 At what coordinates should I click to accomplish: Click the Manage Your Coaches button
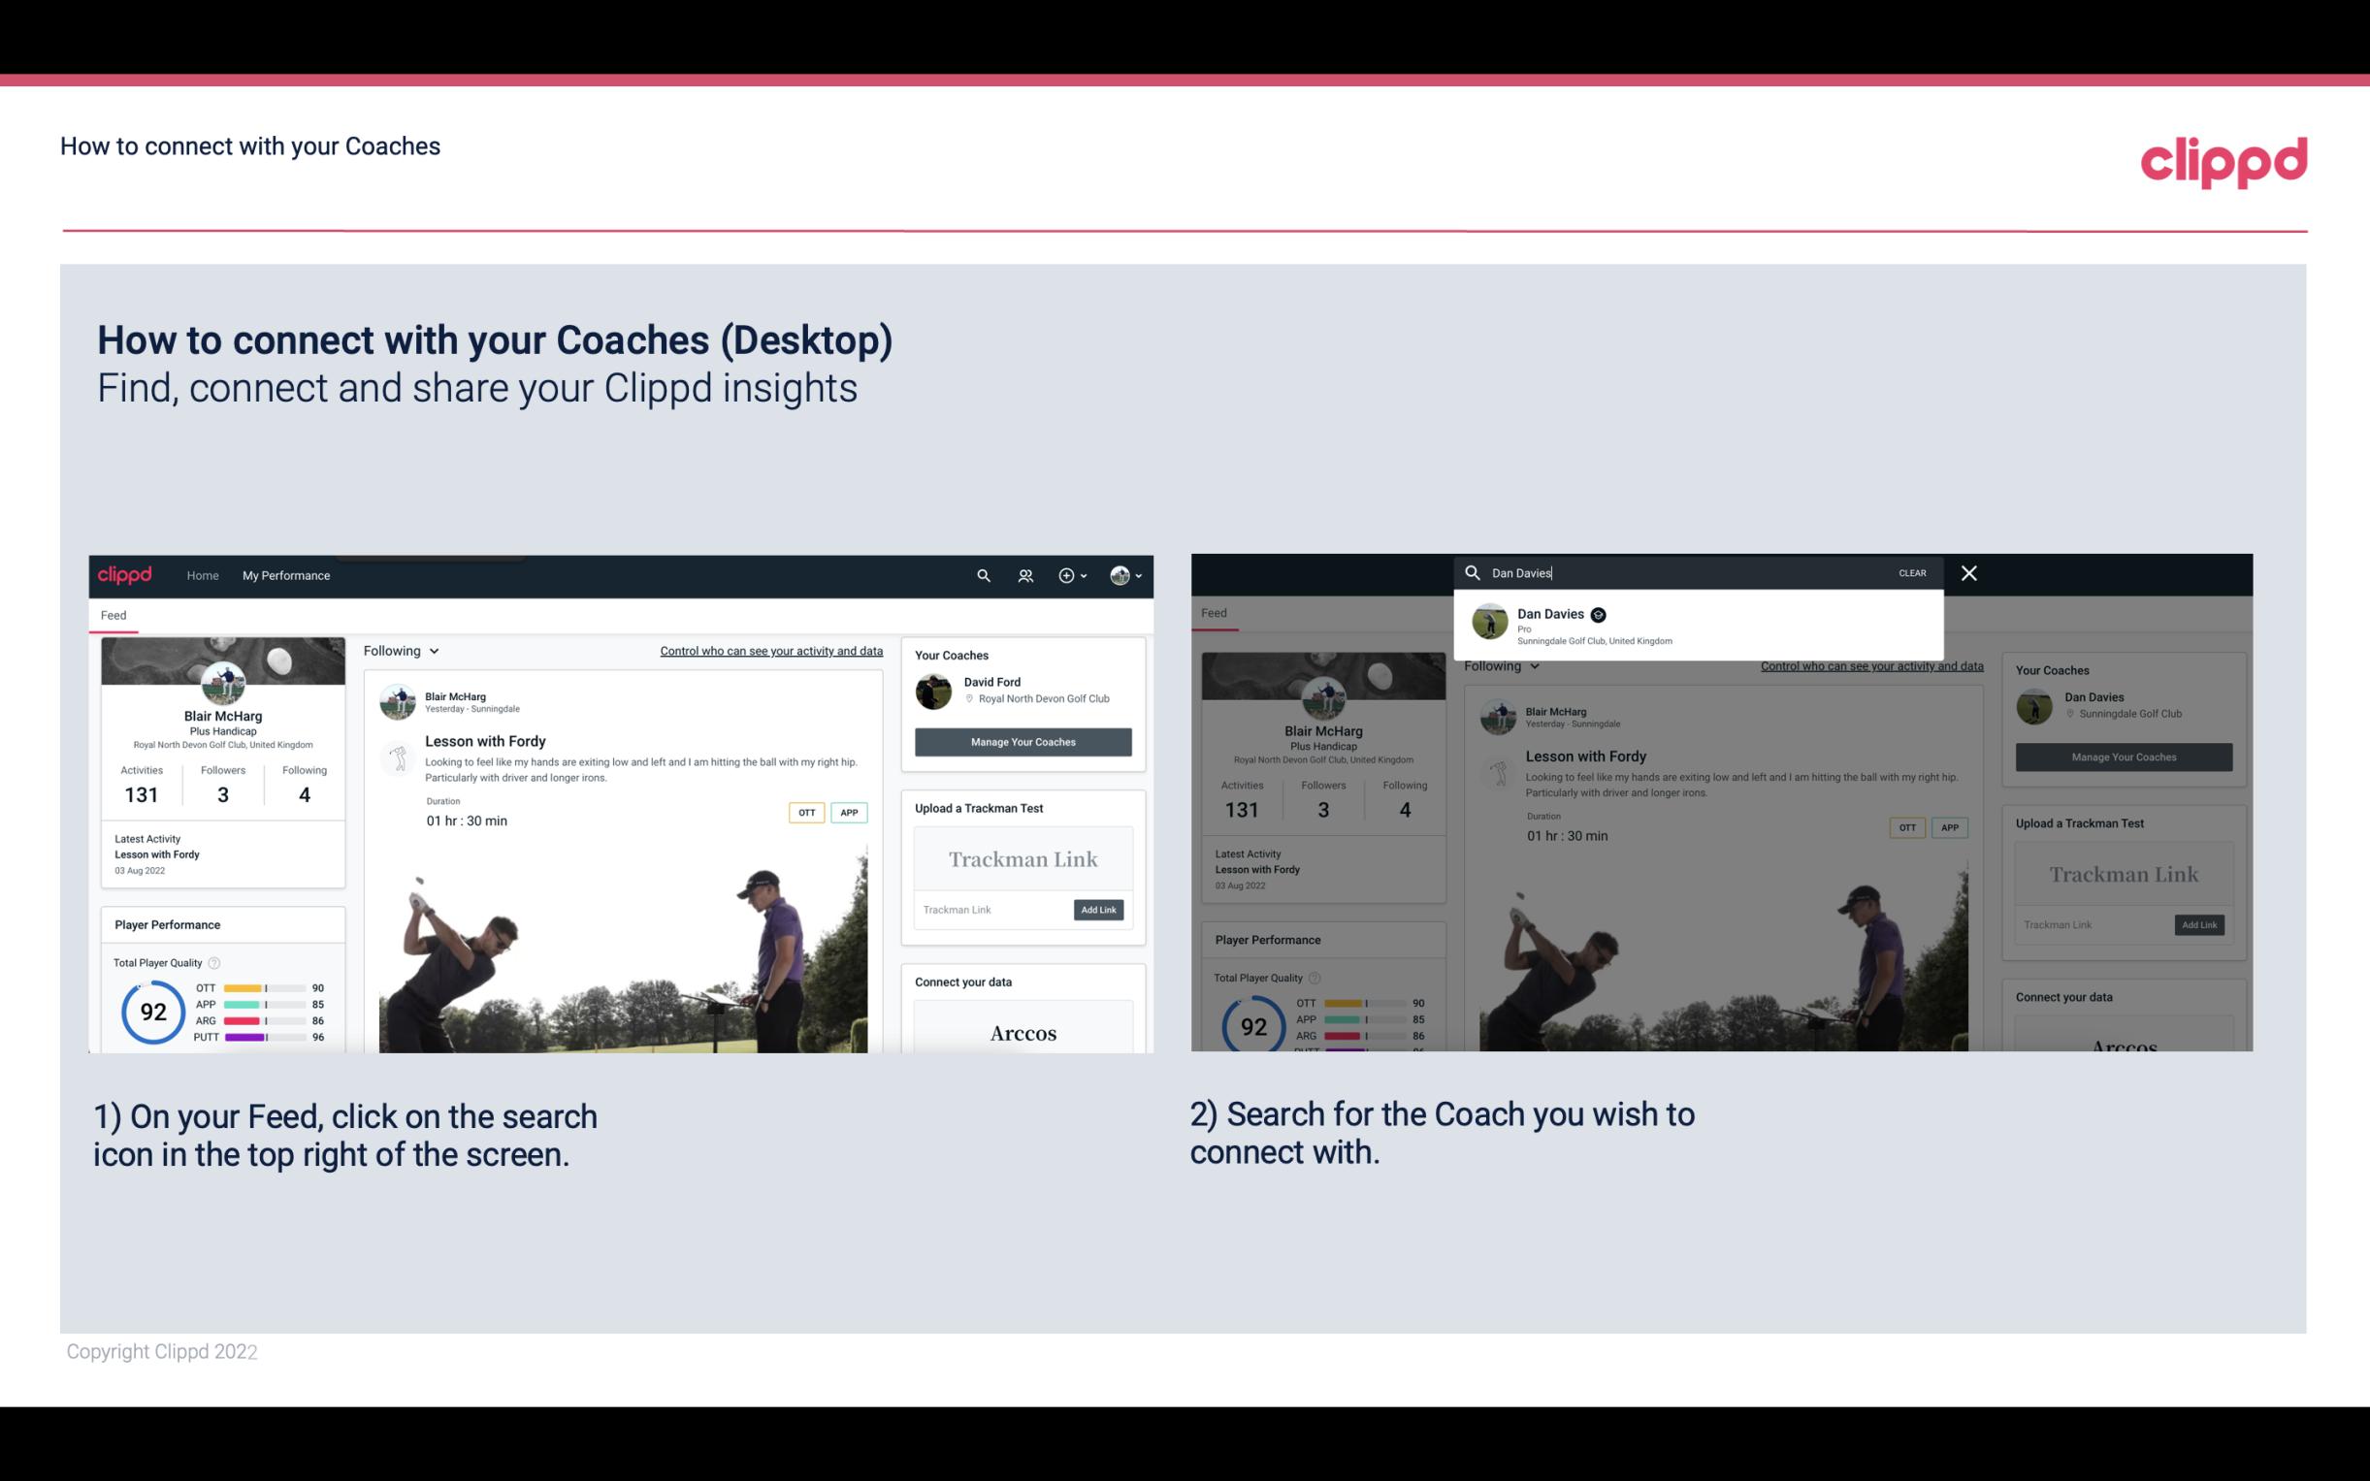click(x=1023, y=741)
